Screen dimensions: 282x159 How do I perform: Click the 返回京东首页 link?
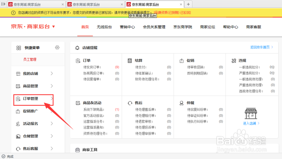pyautogui.click(x=260, y=47)
